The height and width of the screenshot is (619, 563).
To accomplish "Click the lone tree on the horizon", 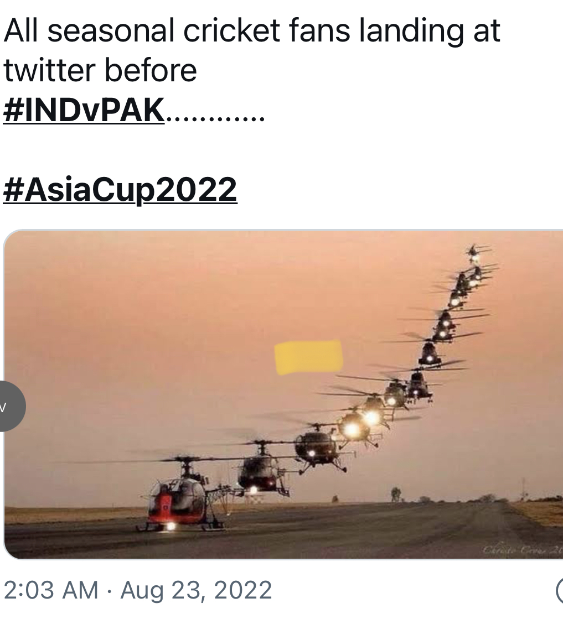I will 395,494.
